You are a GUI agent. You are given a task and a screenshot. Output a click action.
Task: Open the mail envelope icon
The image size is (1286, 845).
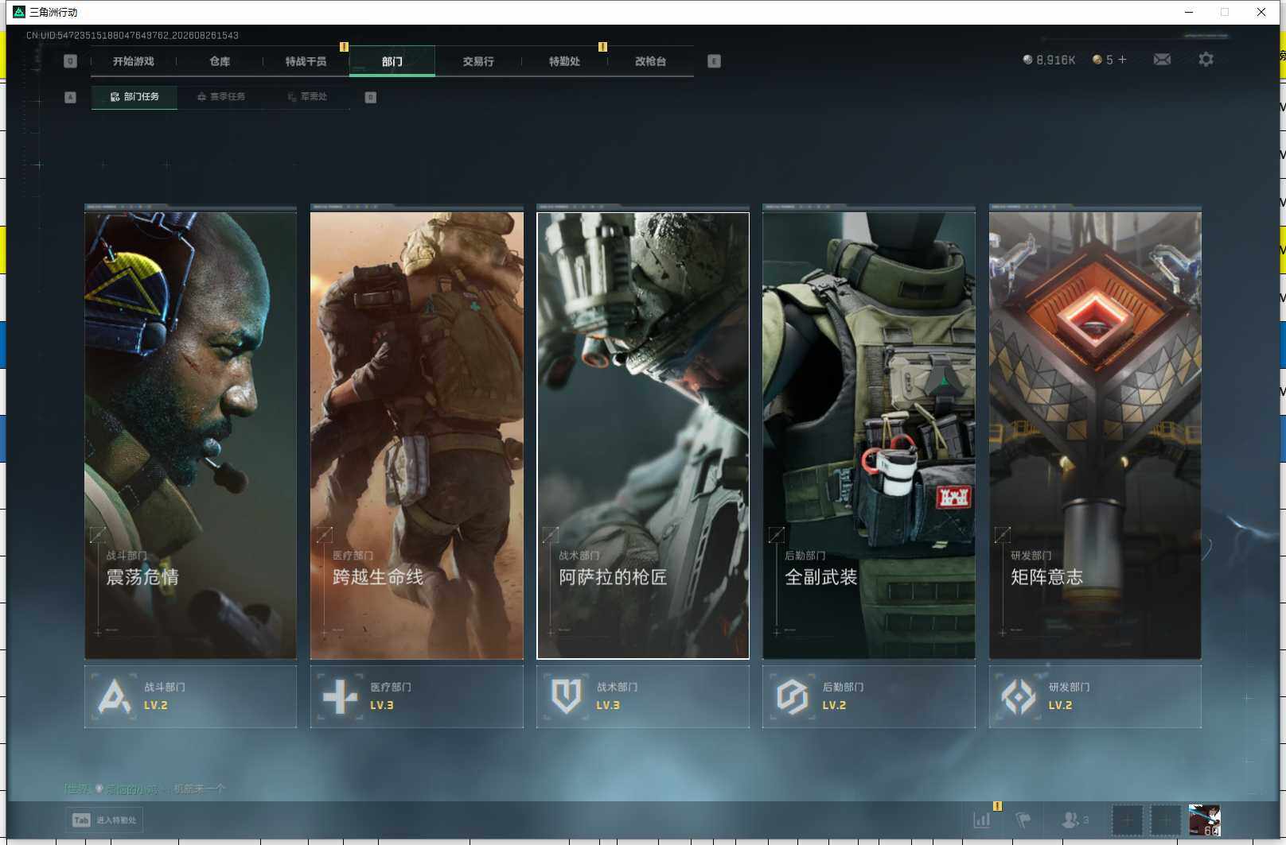point(1162,60)
